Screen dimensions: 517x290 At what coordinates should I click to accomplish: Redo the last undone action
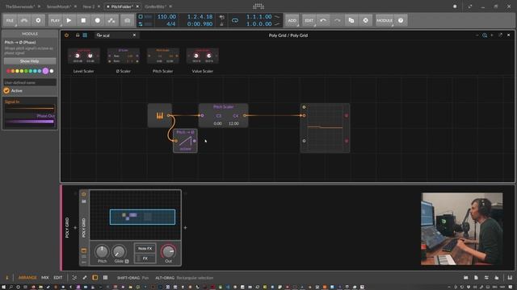click(338, 20)
